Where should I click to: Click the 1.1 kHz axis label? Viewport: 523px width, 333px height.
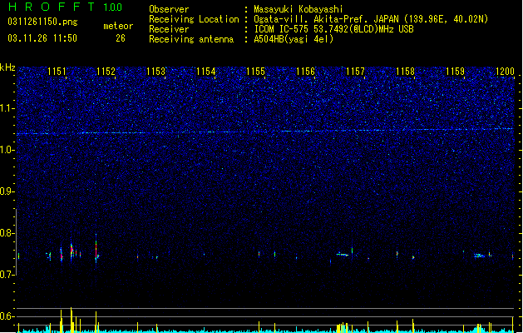click(x=7, y=108)
